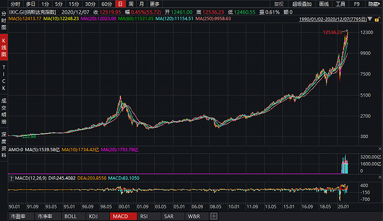383x221 pixels.
Task: Select the 15分 period tab
Action: pyautogui.click(x=74, y=4)
